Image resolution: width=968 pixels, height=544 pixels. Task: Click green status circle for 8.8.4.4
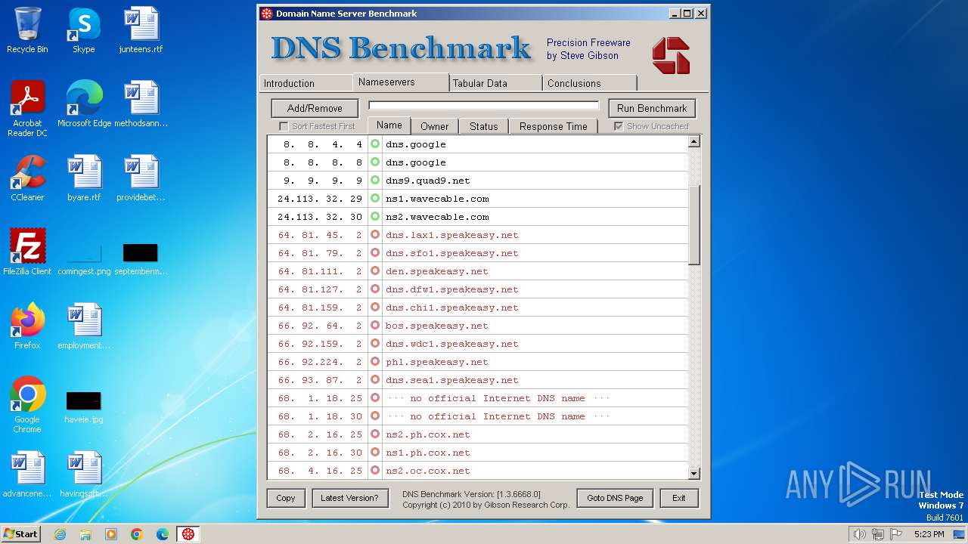pyautogui.click(x=375, y=144)
